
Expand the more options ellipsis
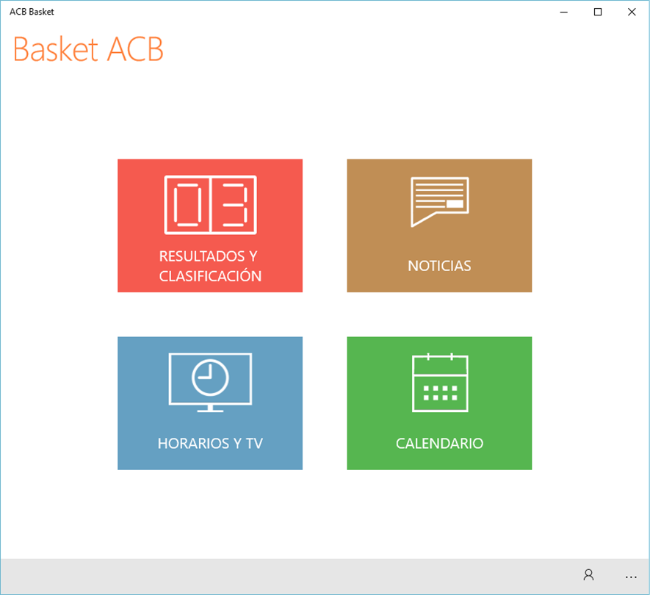(x=631, y=577)
